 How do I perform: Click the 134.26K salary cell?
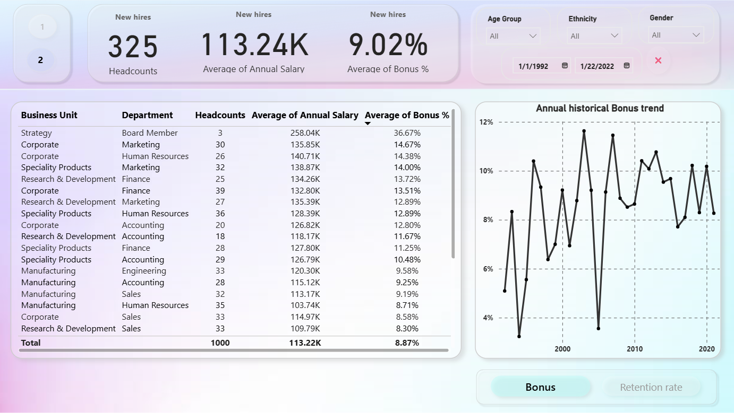[305, 179]
